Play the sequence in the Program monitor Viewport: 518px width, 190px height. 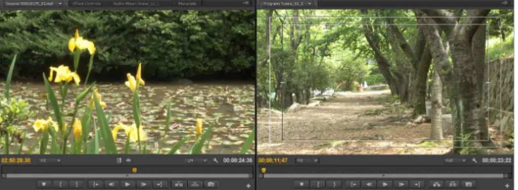click(385, 185)
